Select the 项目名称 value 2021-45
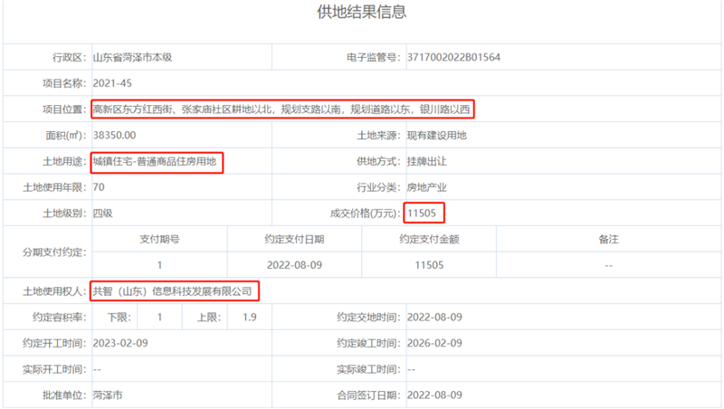Image resolution: width=724 pixels, height=409 pixels. (112, 83)
